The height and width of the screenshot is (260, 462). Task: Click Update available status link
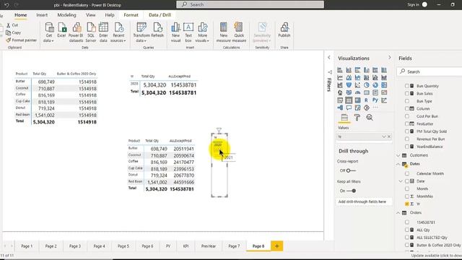pos(436,256)
